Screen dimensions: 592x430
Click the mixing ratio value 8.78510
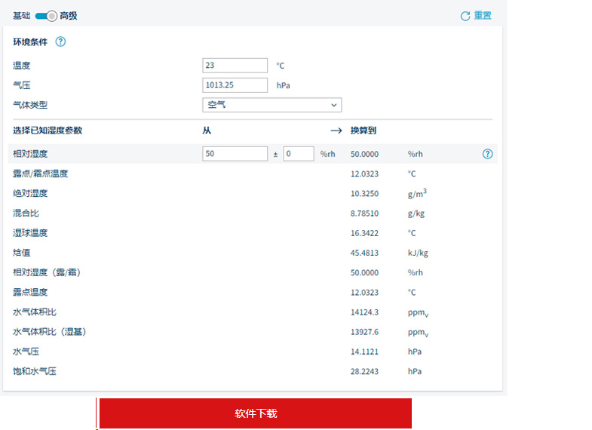click(x=364, y=213)
